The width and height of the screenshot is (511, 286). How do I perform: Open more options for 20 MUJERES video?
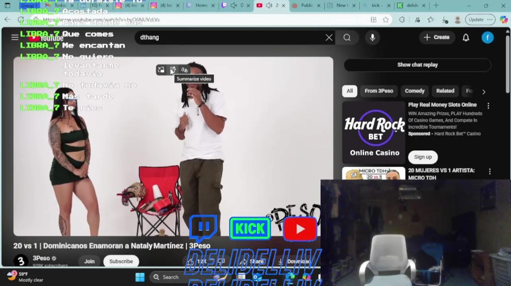[490, 171]
